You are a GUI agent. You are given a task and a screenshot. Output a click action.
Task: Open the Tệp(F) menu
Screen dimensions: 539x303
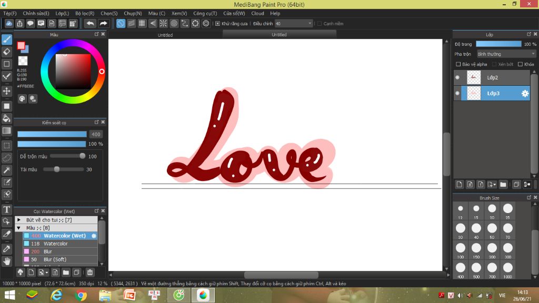pos(10,13)
